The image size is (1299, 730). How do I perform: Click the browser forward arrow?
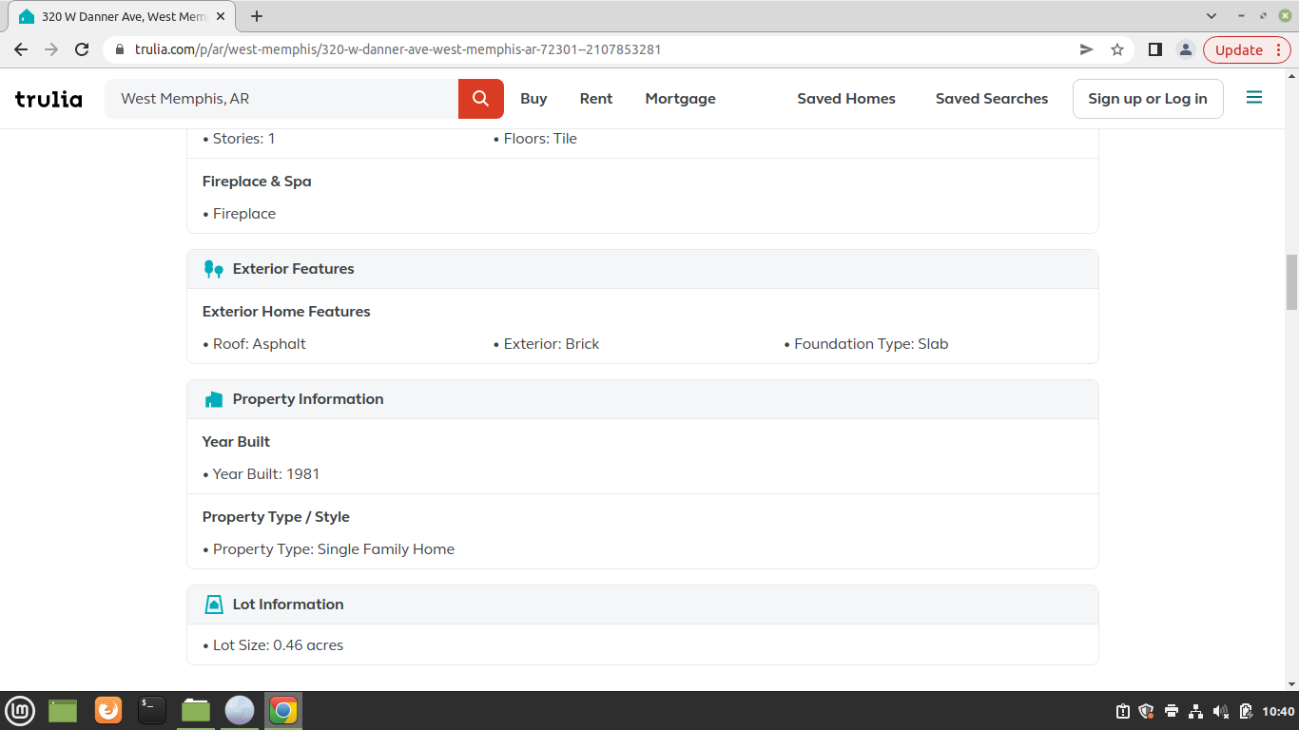[51, 49]
